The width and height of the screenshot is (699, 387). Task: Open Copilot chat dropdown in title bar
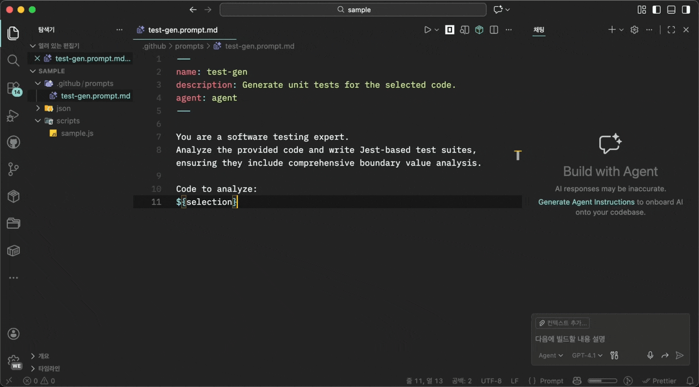pyautogui.click(x=502, y=10)
